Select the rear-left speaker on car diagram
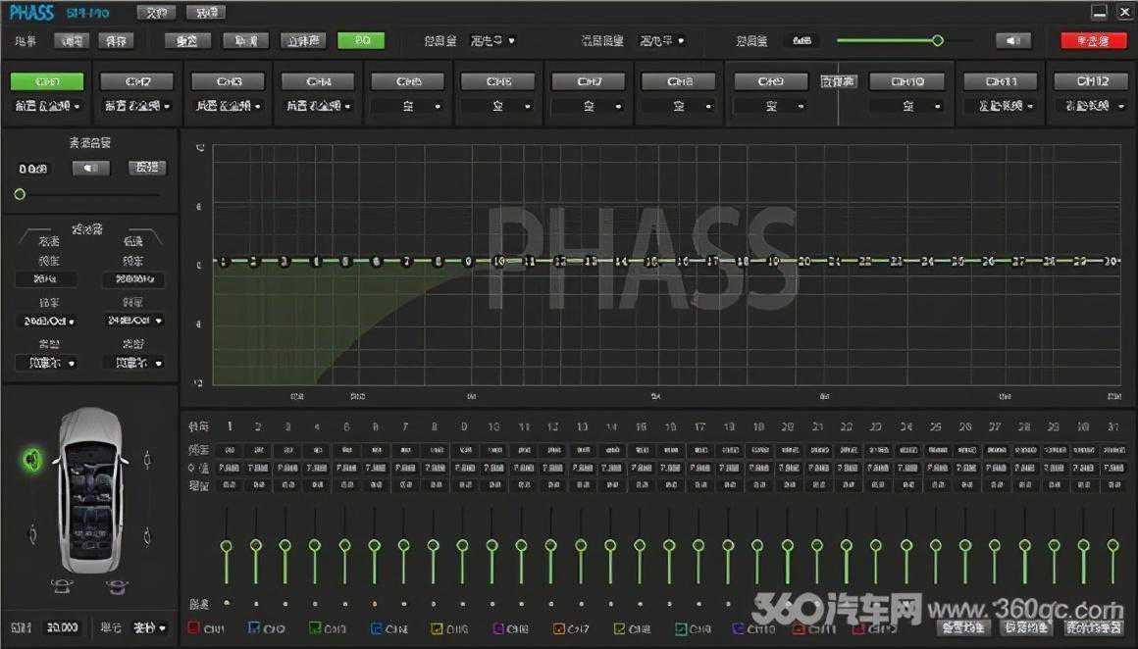This screenshot has width=1138, height=649. (x=33, y=534)
